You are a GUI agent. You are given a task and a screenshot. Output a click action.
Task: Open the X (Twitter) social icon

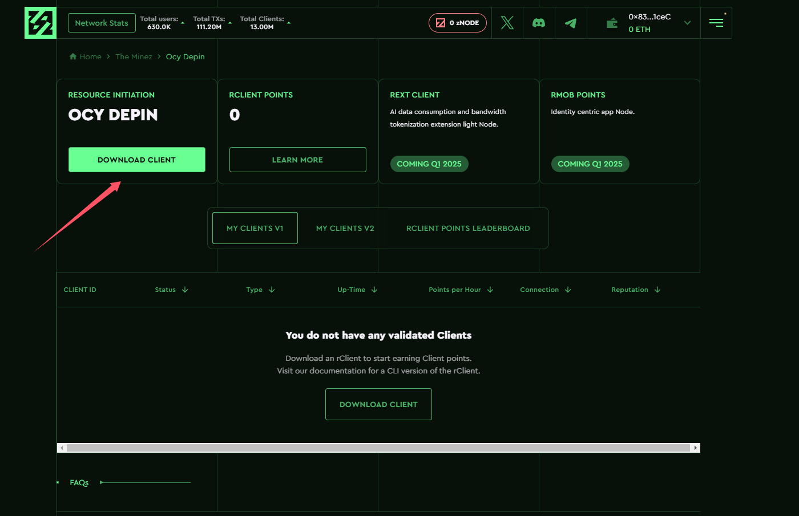pos(507,23)
